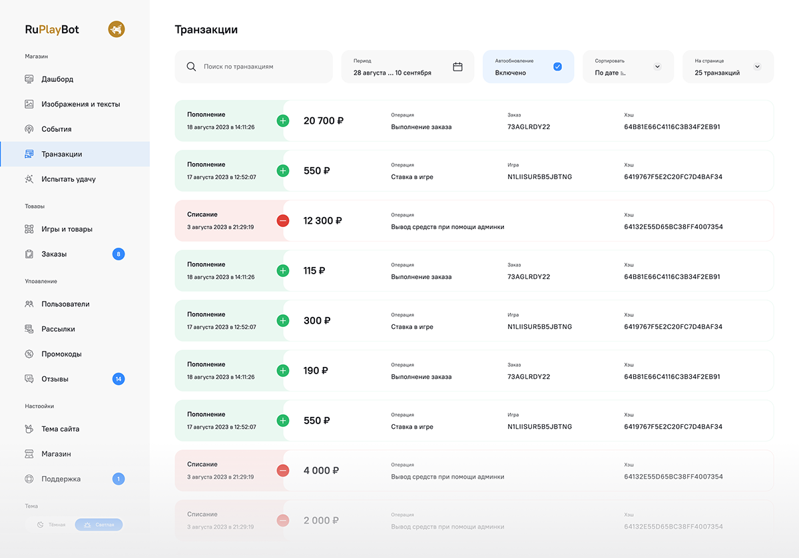Open the Промокоды menu item
The width and height of the screenshot is (799, 558).
[x=75, y=354]
